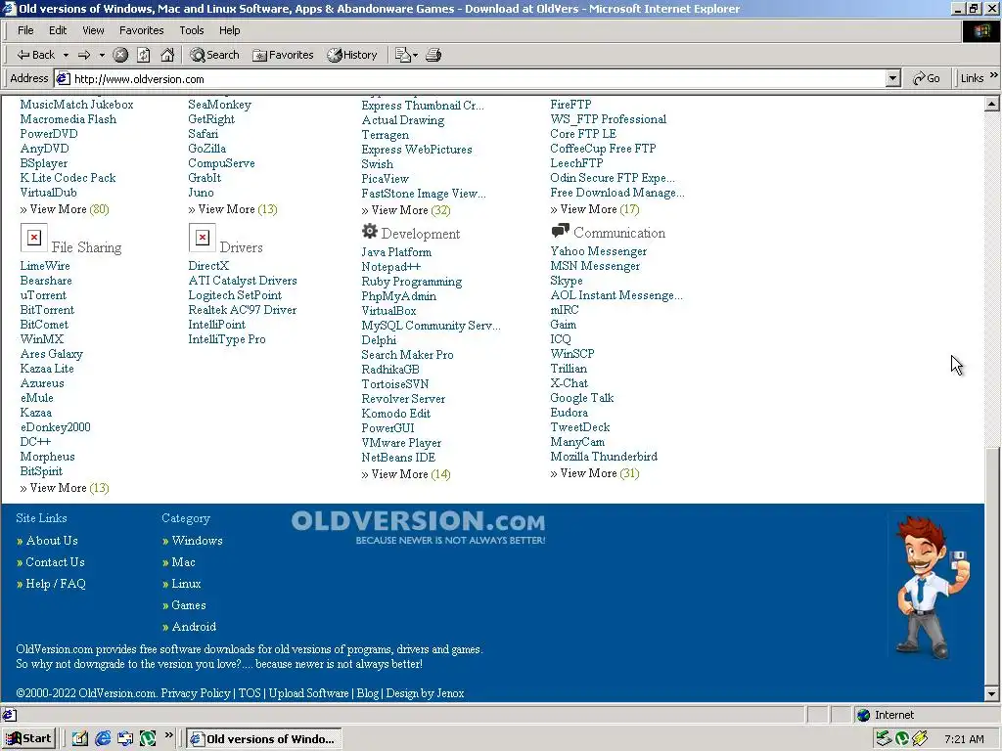The height and width of the screenshot is (751, 1002).
Task: Open the Design by Jenox link
Action: coord(425,693)
